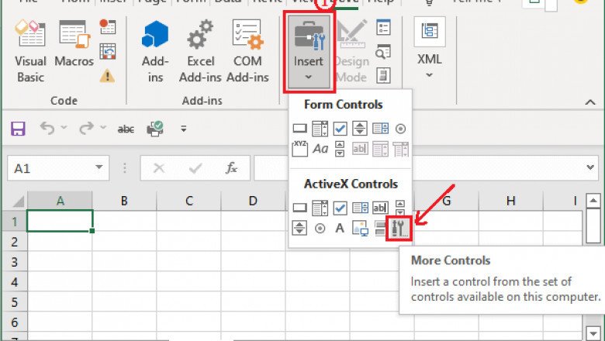This screenshot has width=605, height=341.
Task: Click the vertical scrollbar up arrow
Action: click(593, 201)
